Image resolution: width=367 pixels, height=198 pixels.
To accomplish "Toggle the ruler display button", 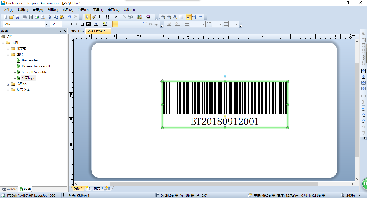I will pyautogui.click(x=189, y=17).
